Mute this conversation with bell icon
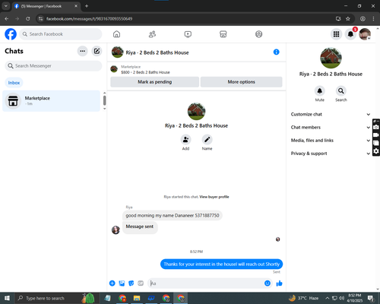Screen dimensions: 380x304 320,90
